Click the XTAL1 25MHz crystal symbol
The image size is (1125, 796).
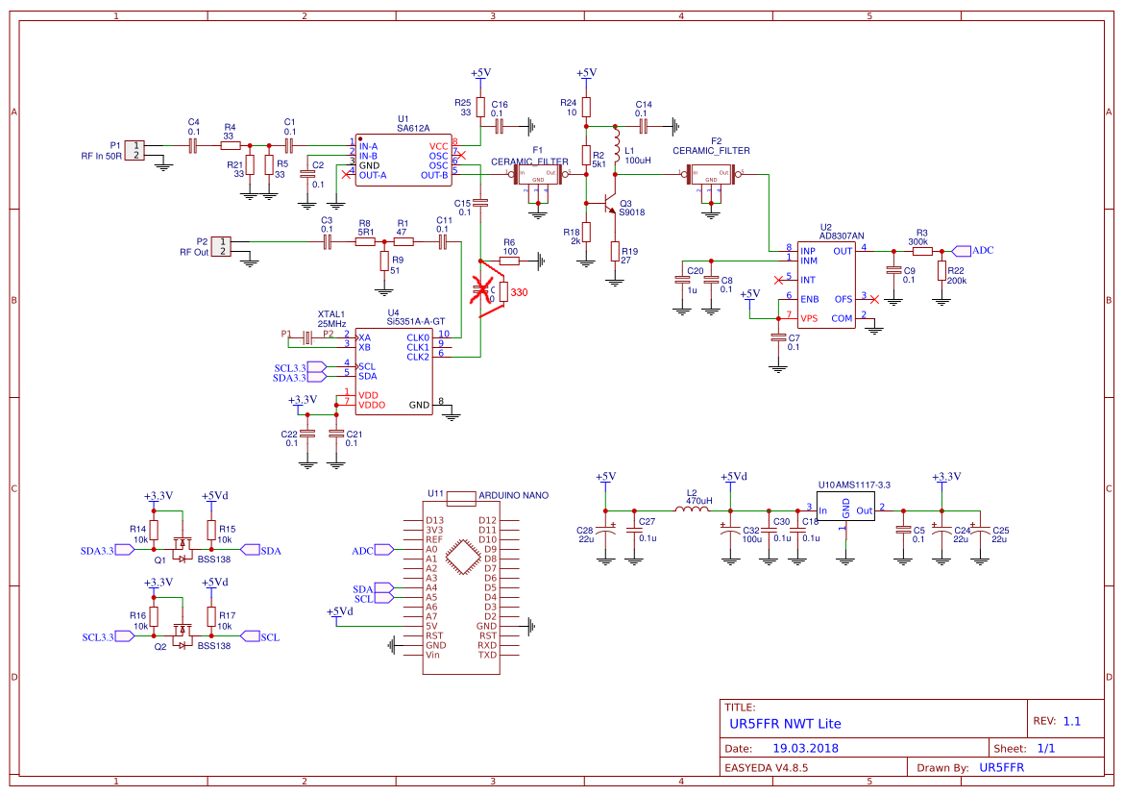[308, 337]
